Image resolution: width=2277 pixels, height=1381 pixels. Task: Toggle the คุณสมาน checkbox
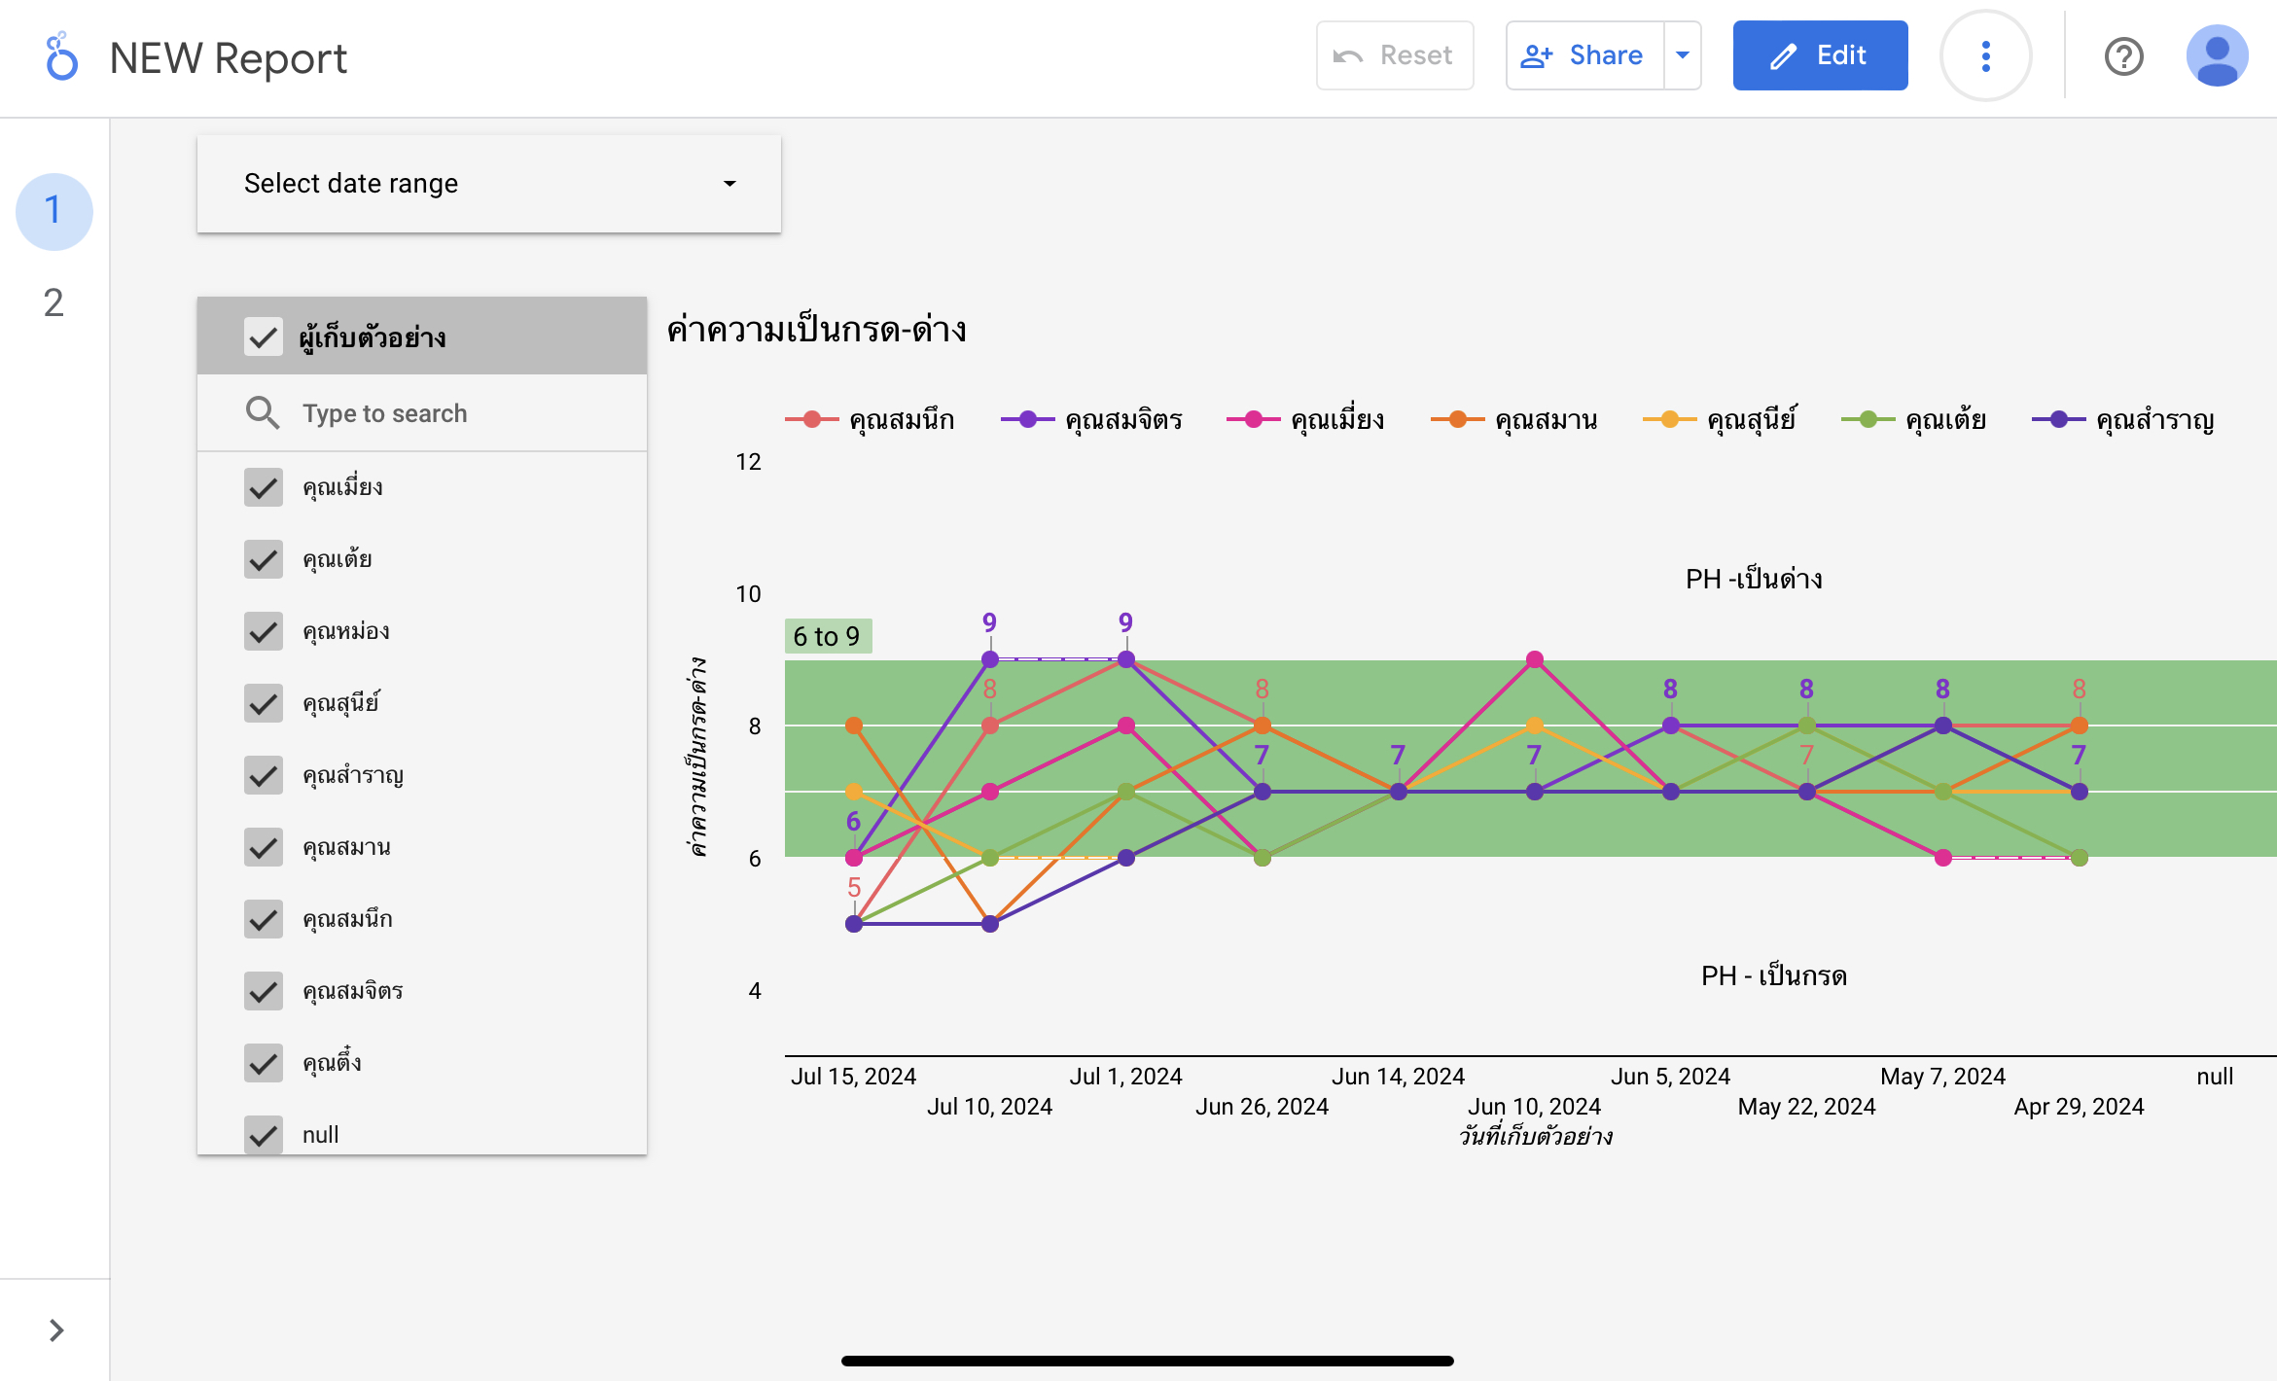tap(264, 847)
